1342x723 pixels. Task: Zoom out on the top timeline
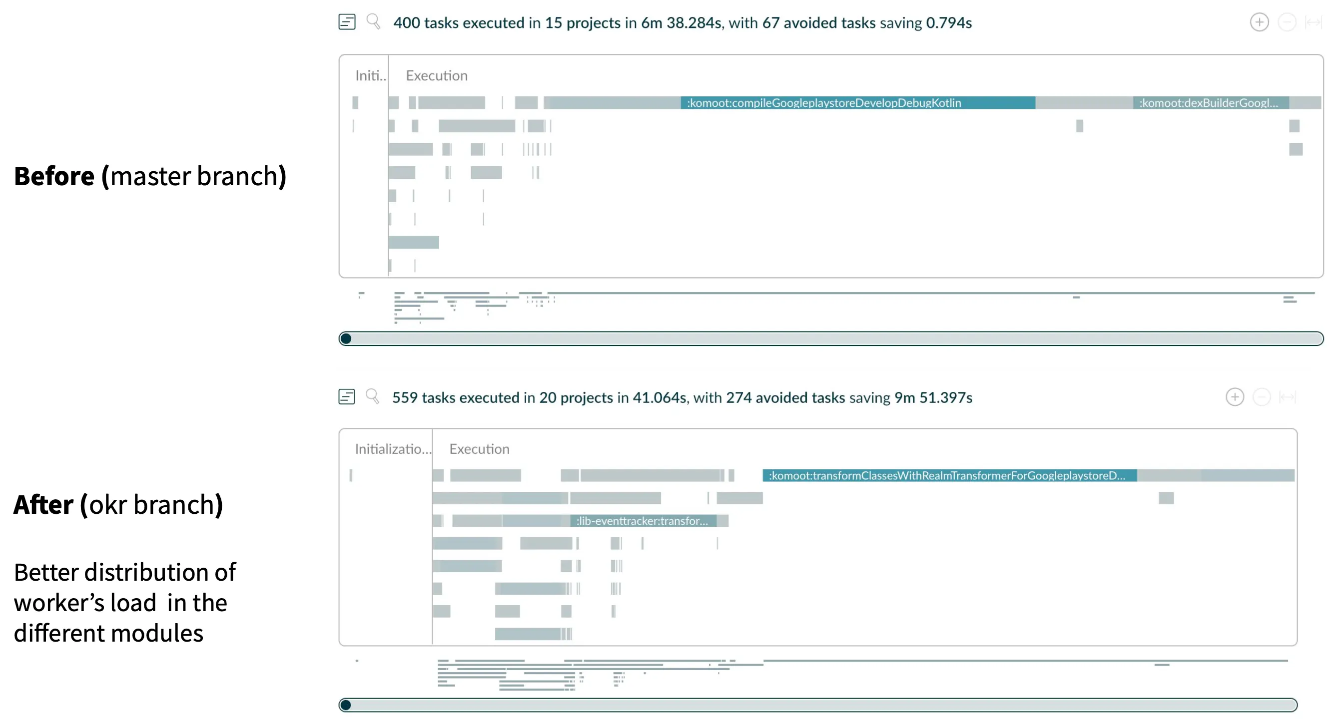tap(1287, 22)
